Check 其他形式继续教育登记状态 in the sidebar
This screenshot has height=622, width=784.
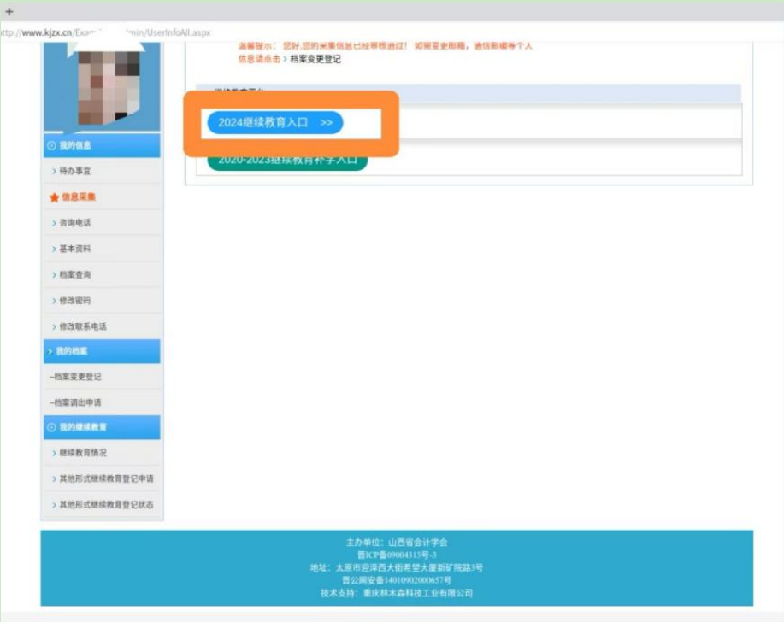tap(106, 505)
